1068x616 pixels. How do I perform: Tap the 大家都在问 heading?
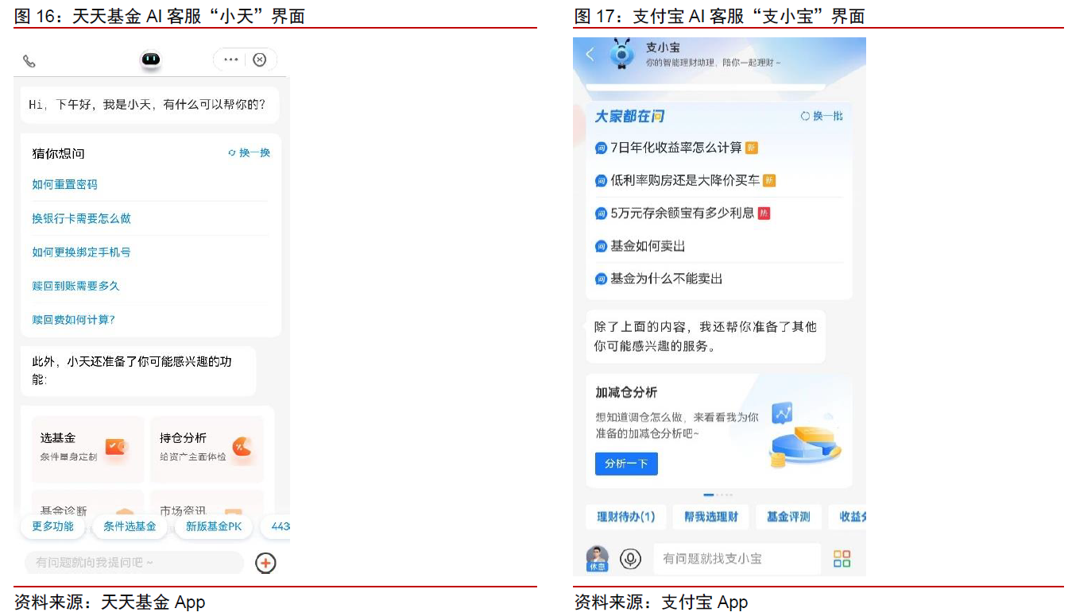coord(629,116)
